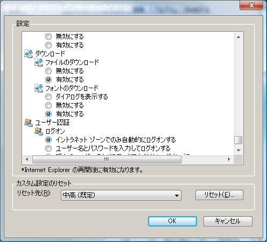Choose ユーザー名とパスワードを入力してログオンする option
267x242 pixels.
pos(48,148)
